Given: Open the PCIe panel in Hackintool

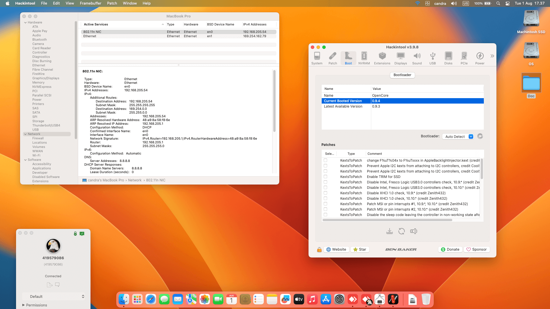Looking at the screenshot, I should pyautogui.click(x=464, y=58).
